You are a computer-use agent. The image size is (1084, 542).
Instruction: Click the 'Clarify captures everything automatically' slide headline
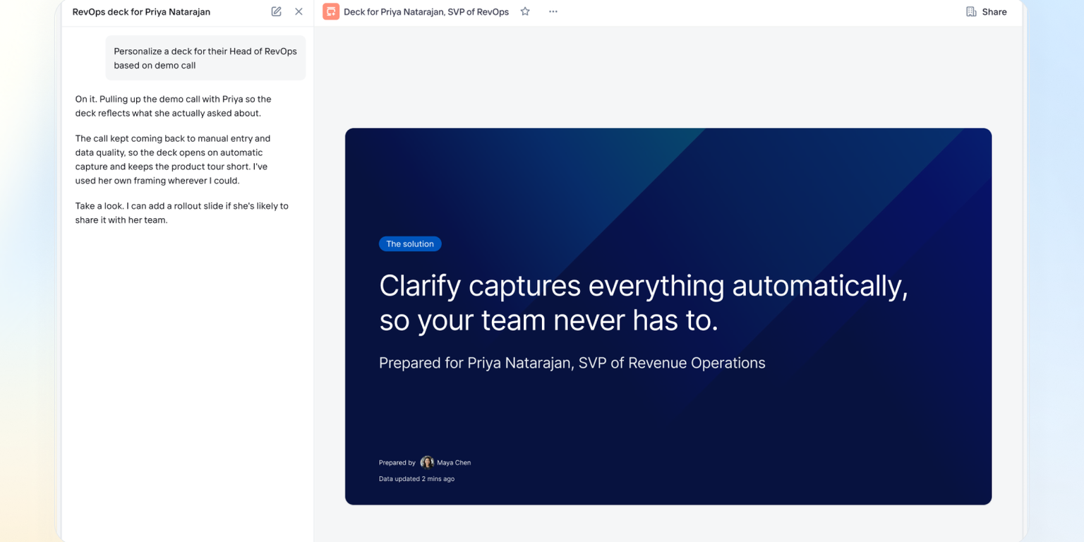click(x=644, y=303)
